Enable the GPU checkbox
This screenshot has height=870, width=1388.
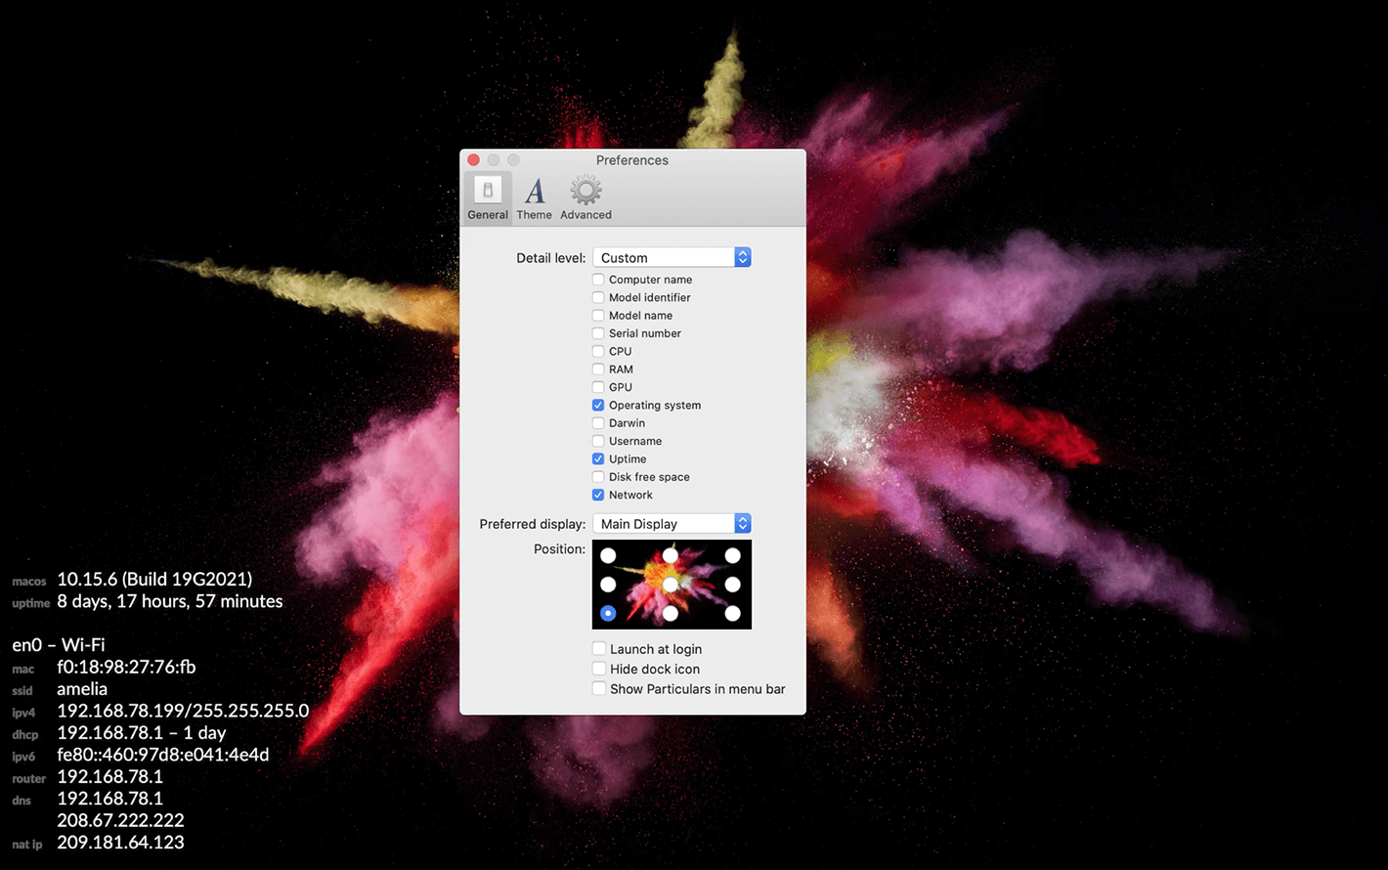pos(598,387)
